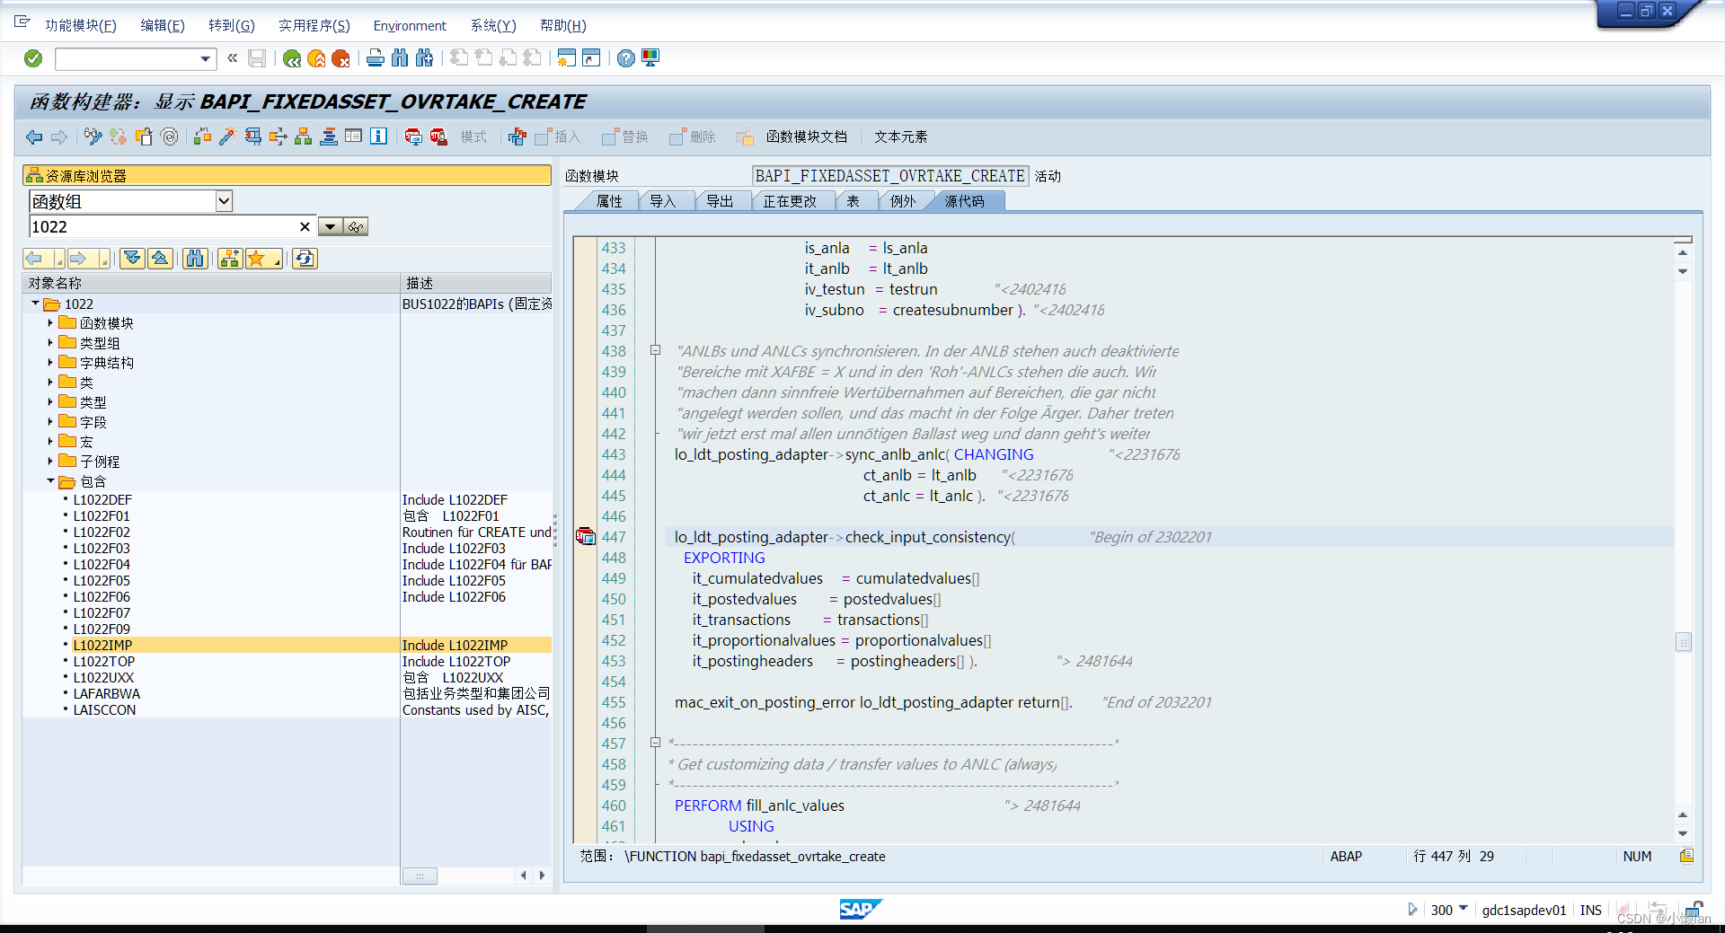Collapse the 包含 folder in the tree
Viewport: 1725px width, 933px height.
click(x=51, y=481)
